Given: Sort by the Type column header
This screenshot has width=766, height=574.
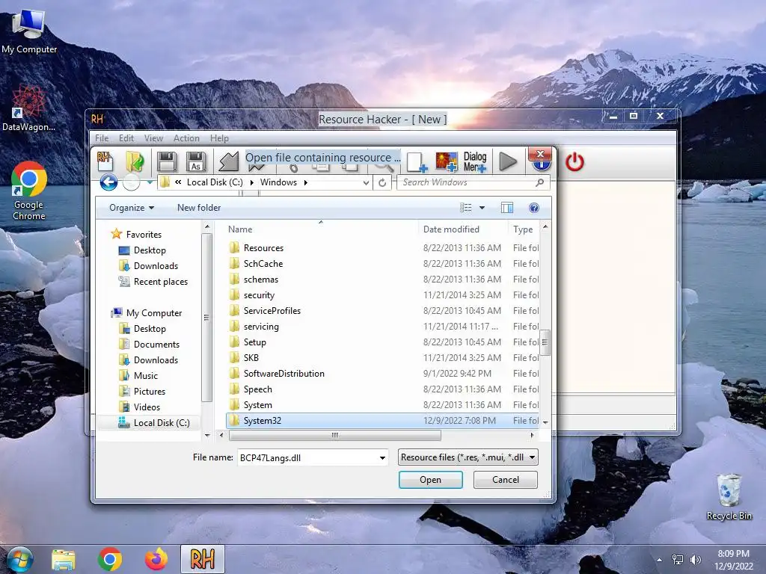Looking at the screenshot, I should (x=524, y=229).
